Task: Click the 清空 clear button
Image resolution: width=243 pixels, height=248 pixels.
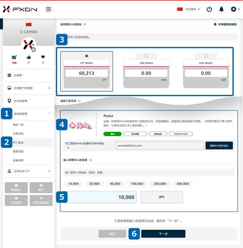Action: (x=112, y=234)
